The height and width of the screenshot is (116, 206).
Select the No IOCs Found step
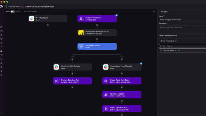[48, 19]
